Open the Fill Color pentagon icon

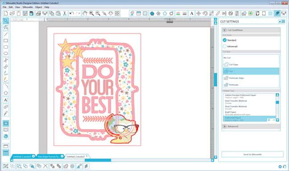pyautogui.click(x=152, y=13)
